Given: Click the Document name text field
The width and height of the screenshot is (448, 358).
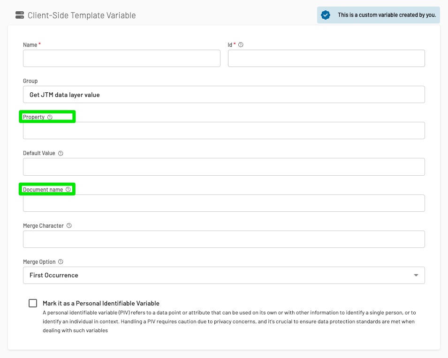Looking at the screenshot, I should coord(224,203).
